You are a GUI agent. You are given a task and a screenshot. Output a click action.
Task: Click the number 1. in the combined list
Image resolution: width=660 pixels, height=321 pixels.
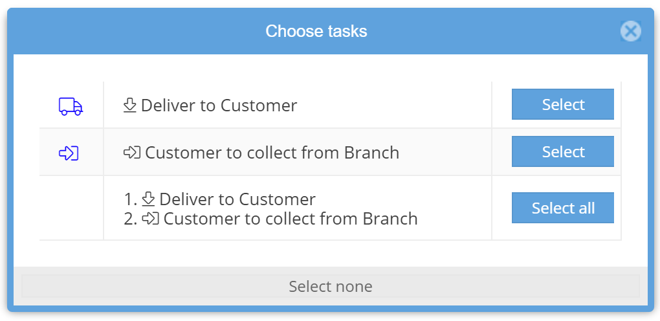click(129, 199)
